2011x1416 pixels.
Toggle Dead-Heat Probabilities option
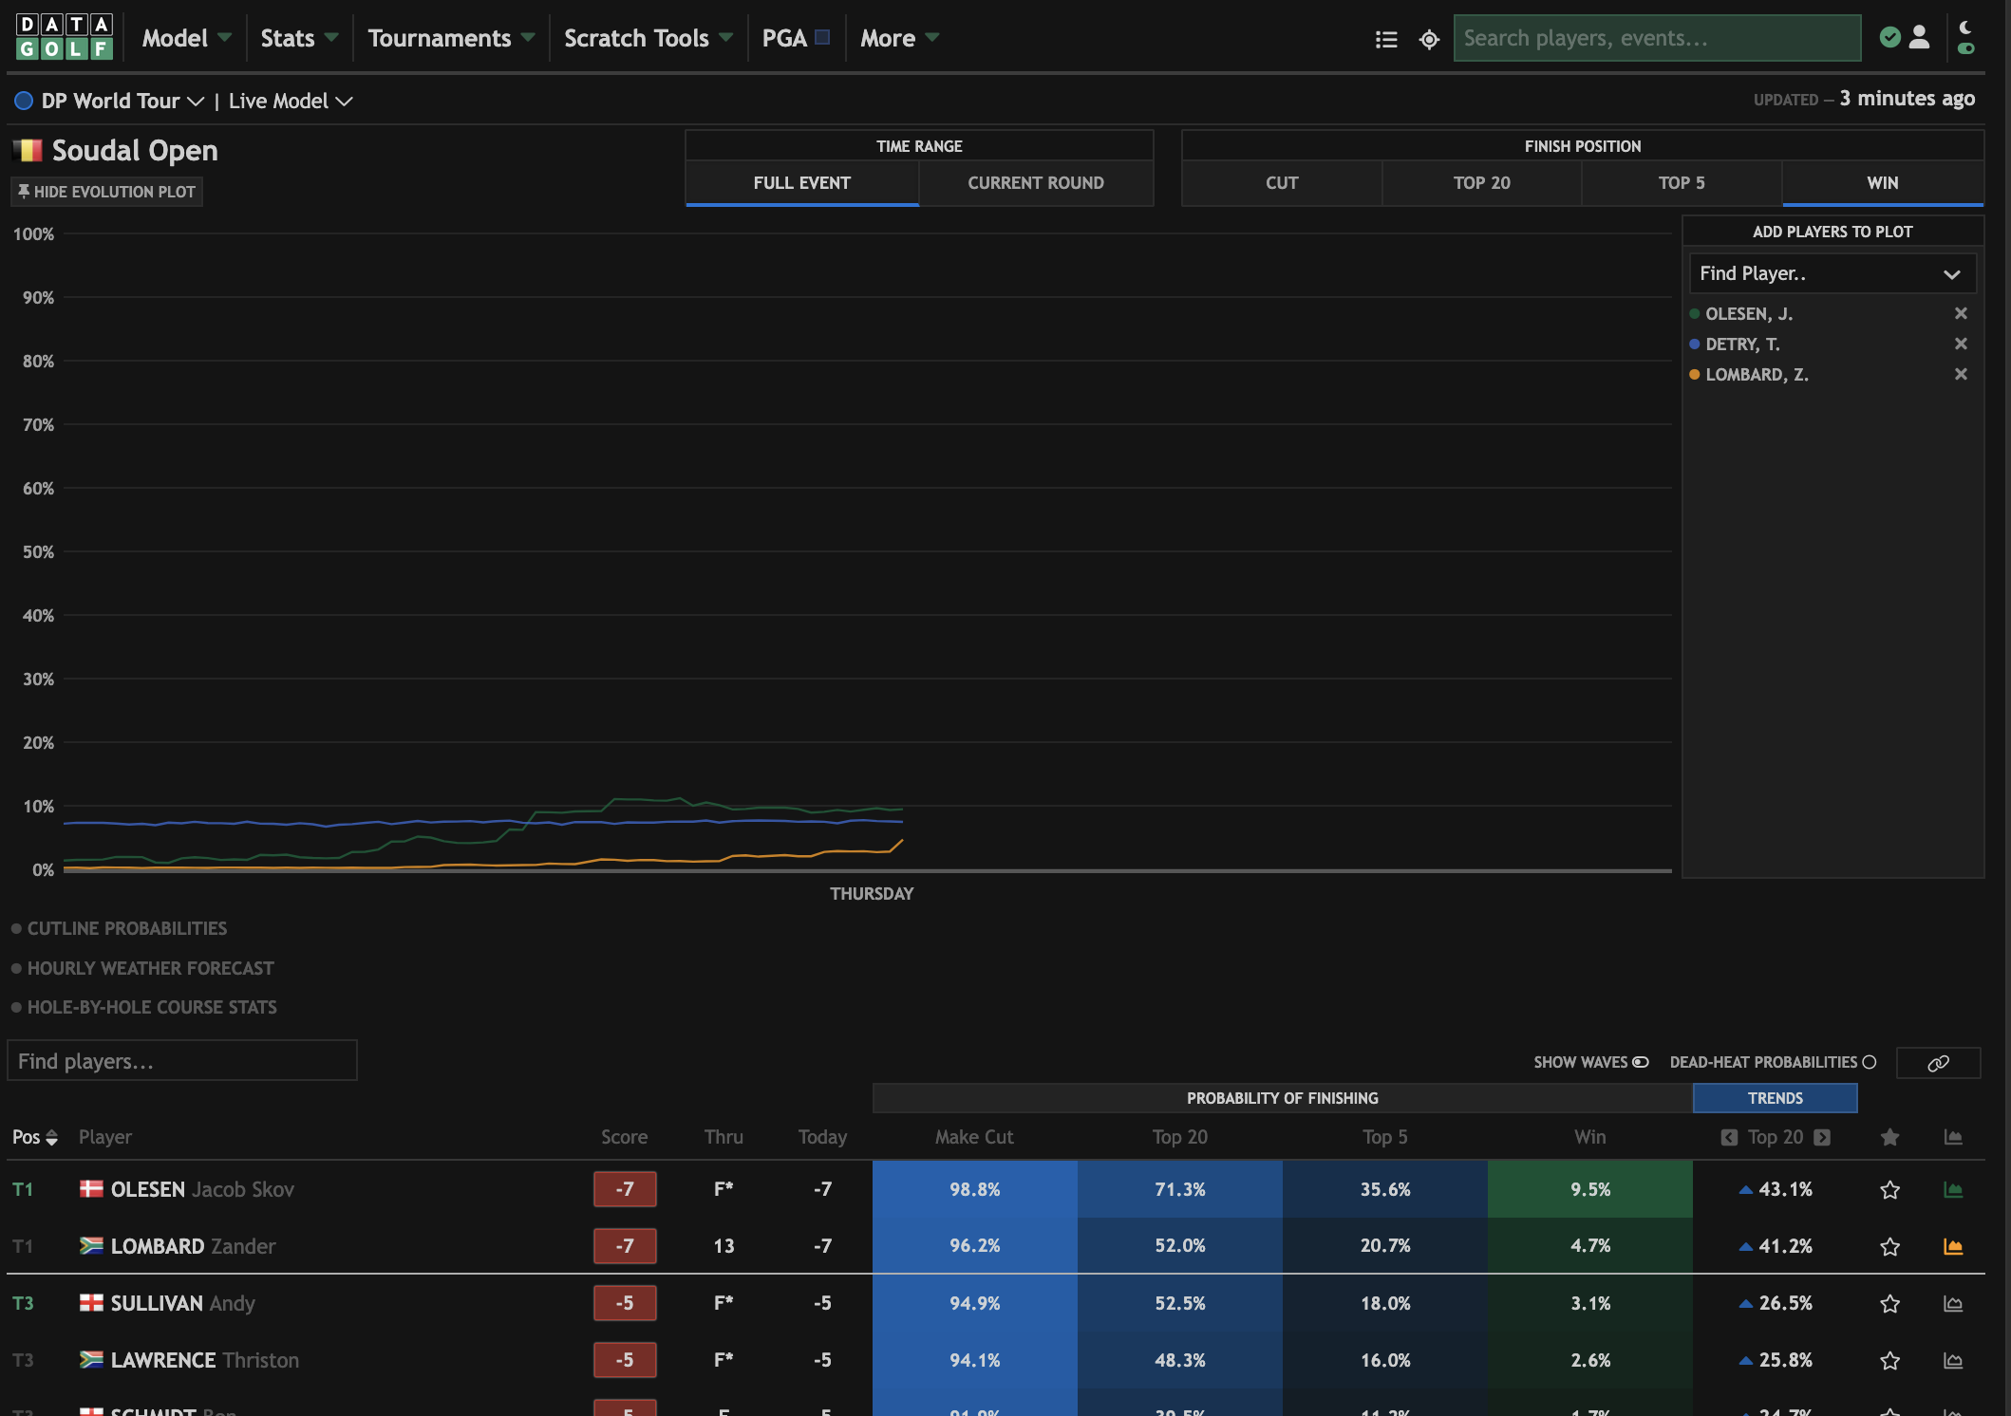[1870, 1062]
